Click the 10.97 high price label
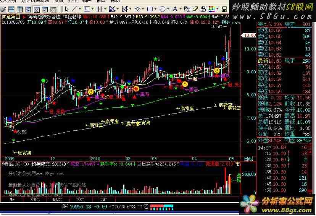The height and width of the screenshot is (216, 316). click(x=216, y=26)
